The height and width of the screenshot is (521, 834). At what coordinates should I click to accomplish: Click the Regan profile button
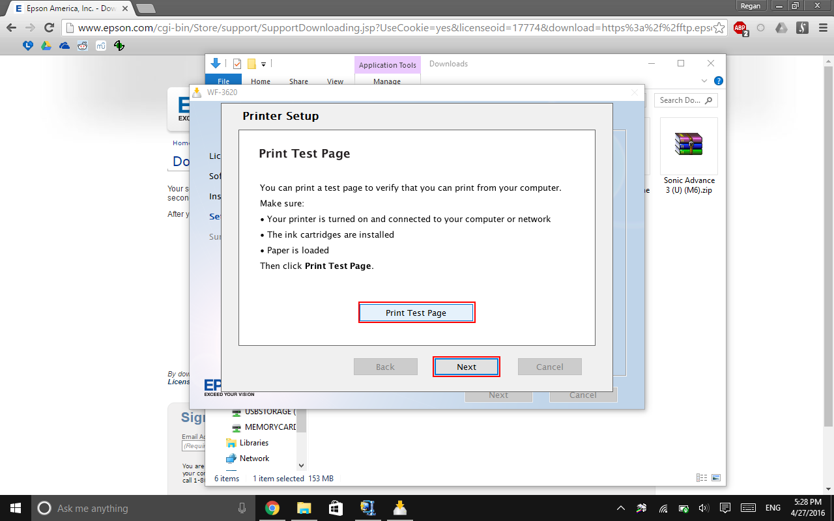[x=751, y=6]
